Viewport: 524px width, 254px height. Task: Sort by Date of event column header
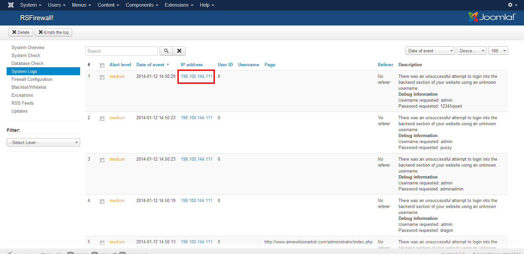click(x=153, y=65)
